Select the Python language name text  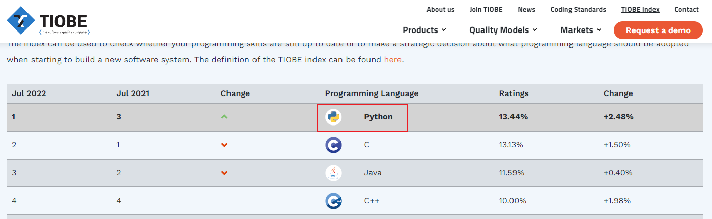point(378,117)
